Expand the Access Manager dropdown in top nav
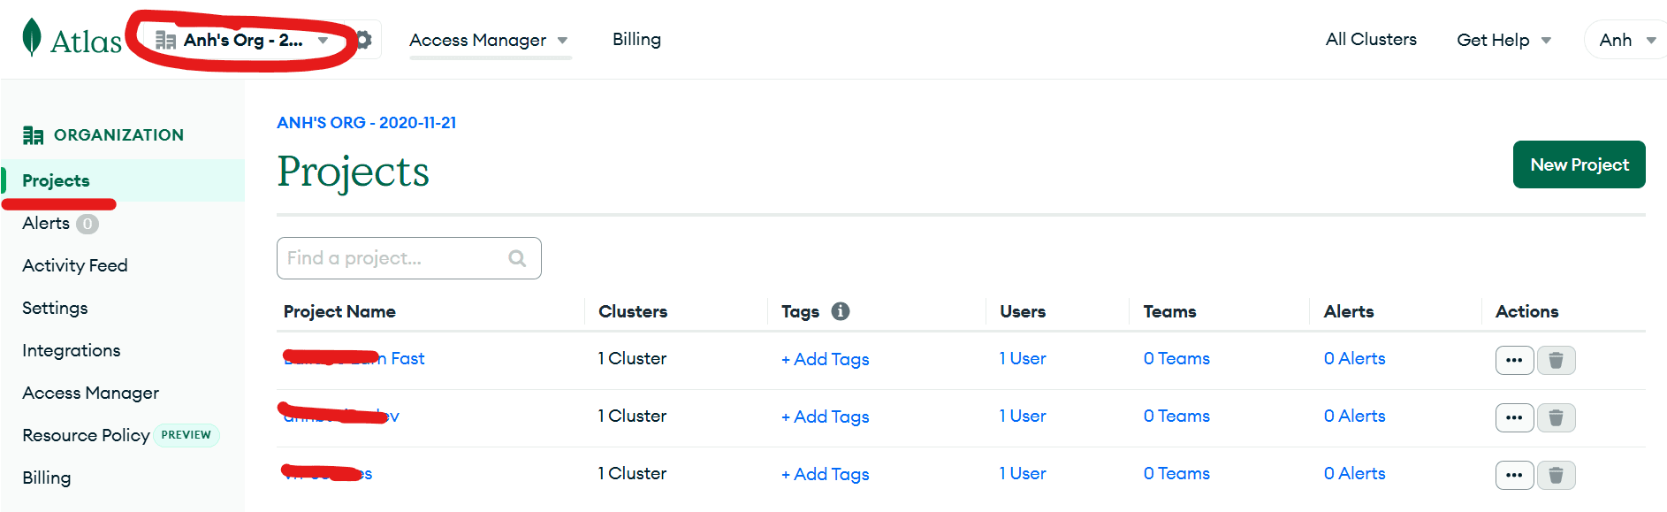Screen dimensions: 1667x512 click(x=564, y=39)
